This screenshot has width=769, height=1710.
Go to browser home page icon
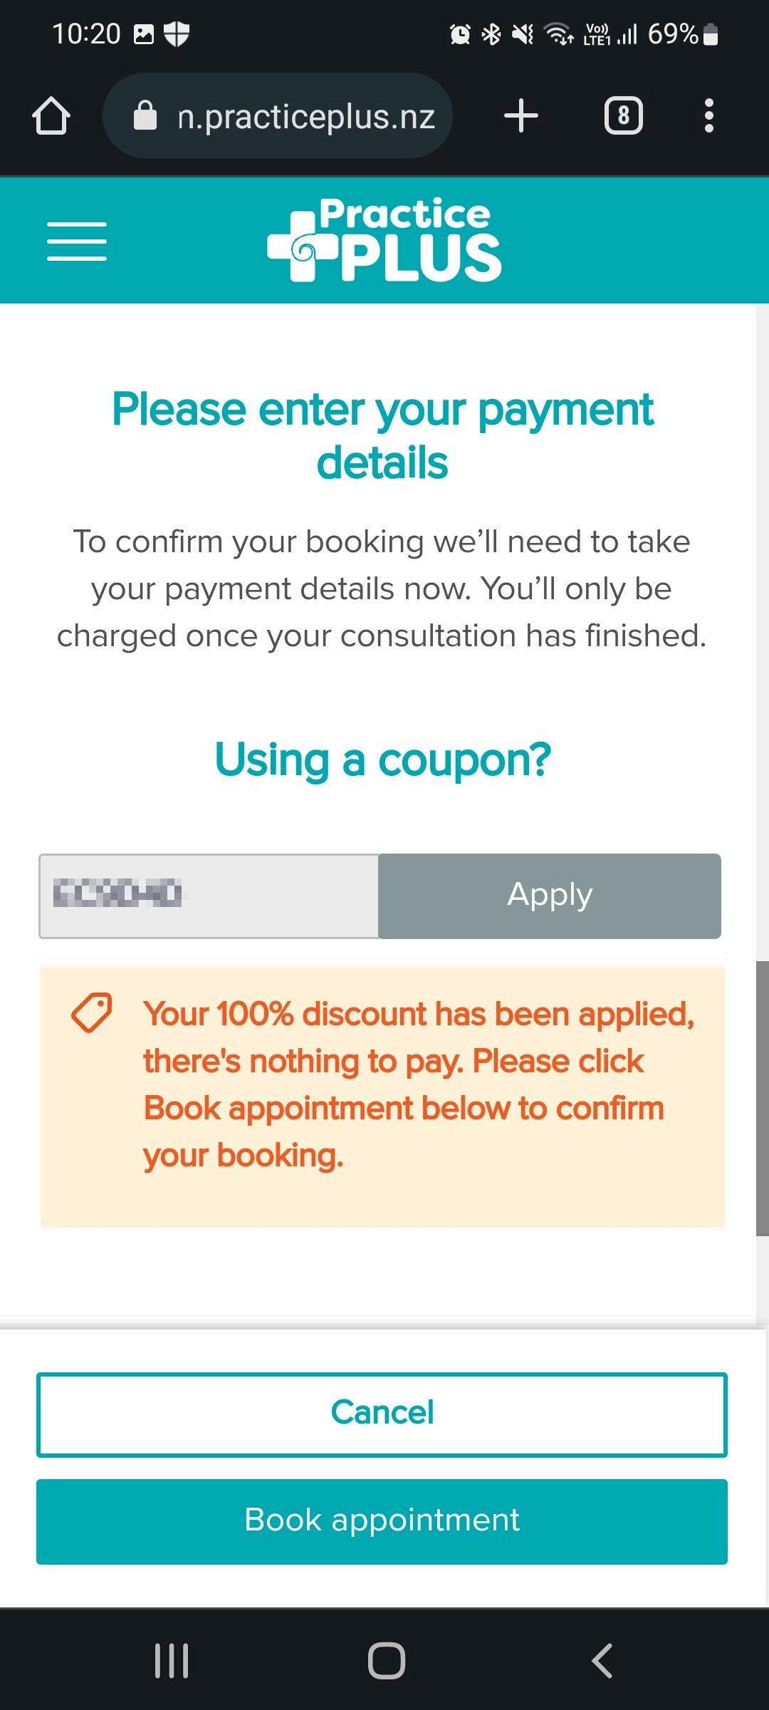(51, 115)
